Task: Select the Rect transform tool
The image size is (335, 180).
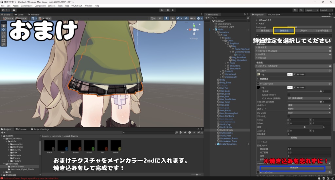Action: pos(4,40)
